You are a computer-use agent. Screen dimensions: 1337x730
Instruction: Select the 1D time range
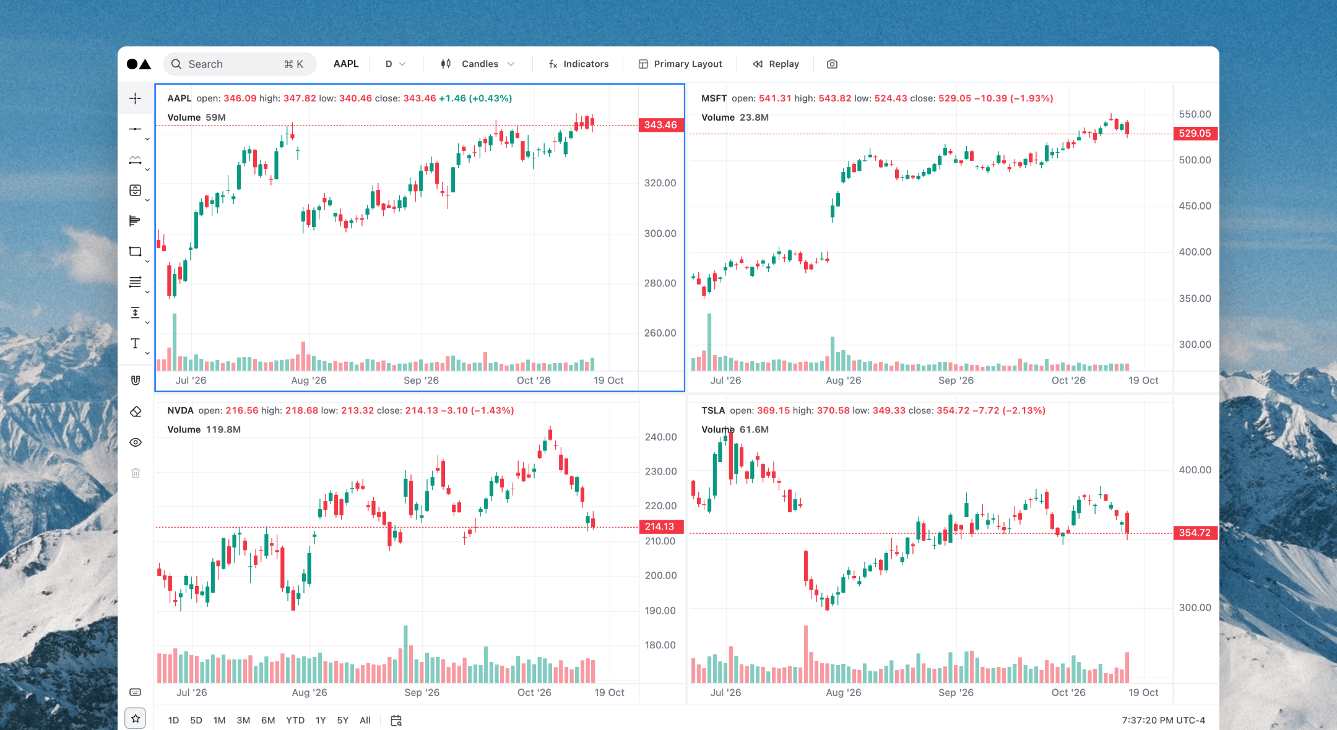tap(173, 720)
